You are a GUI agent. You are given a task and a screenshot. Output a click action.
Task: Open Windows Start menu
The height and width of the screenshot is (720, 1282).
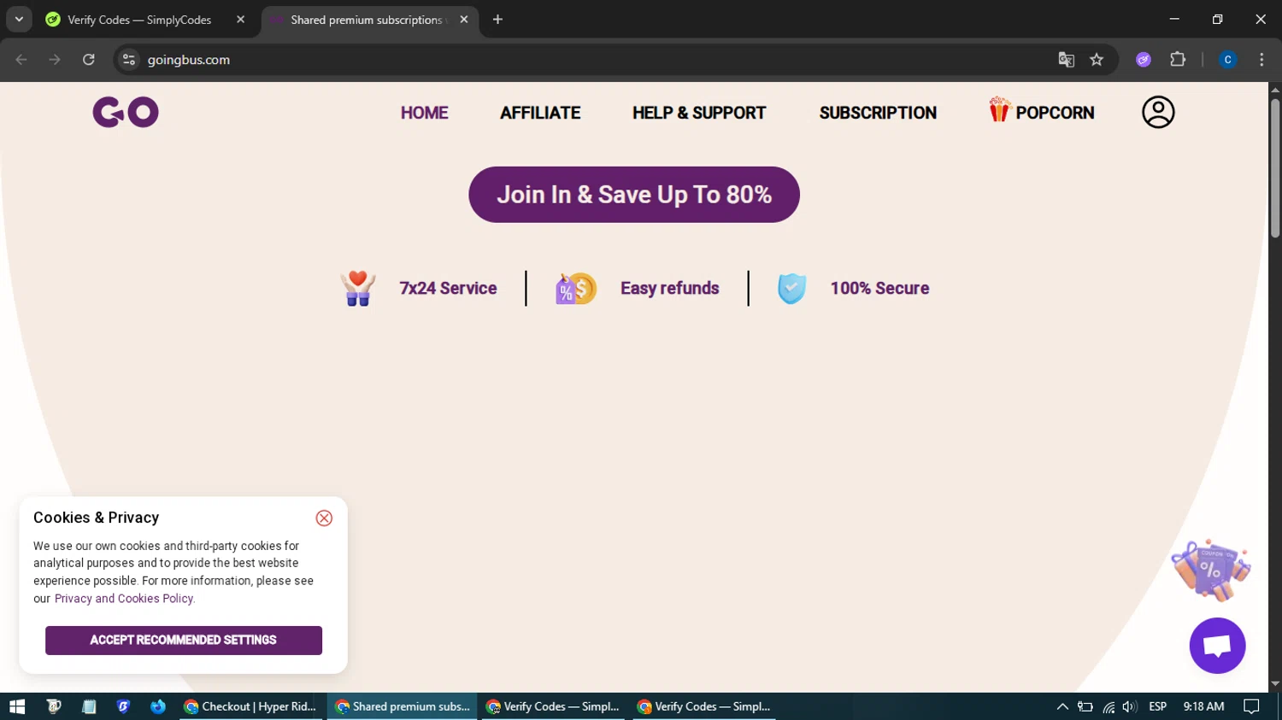[x=17, y=706]
